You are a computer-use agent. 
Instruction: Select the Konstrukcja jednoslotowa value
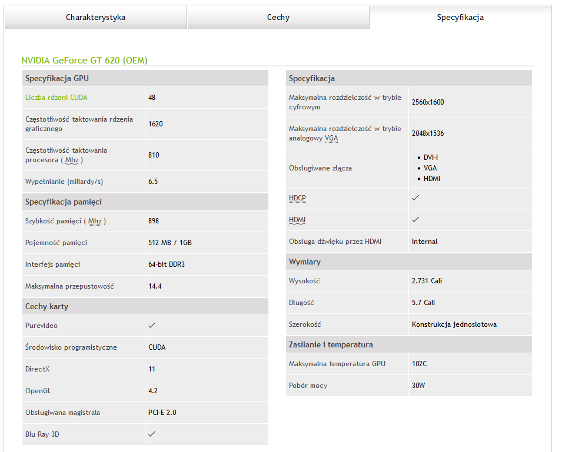coord(454,324)
